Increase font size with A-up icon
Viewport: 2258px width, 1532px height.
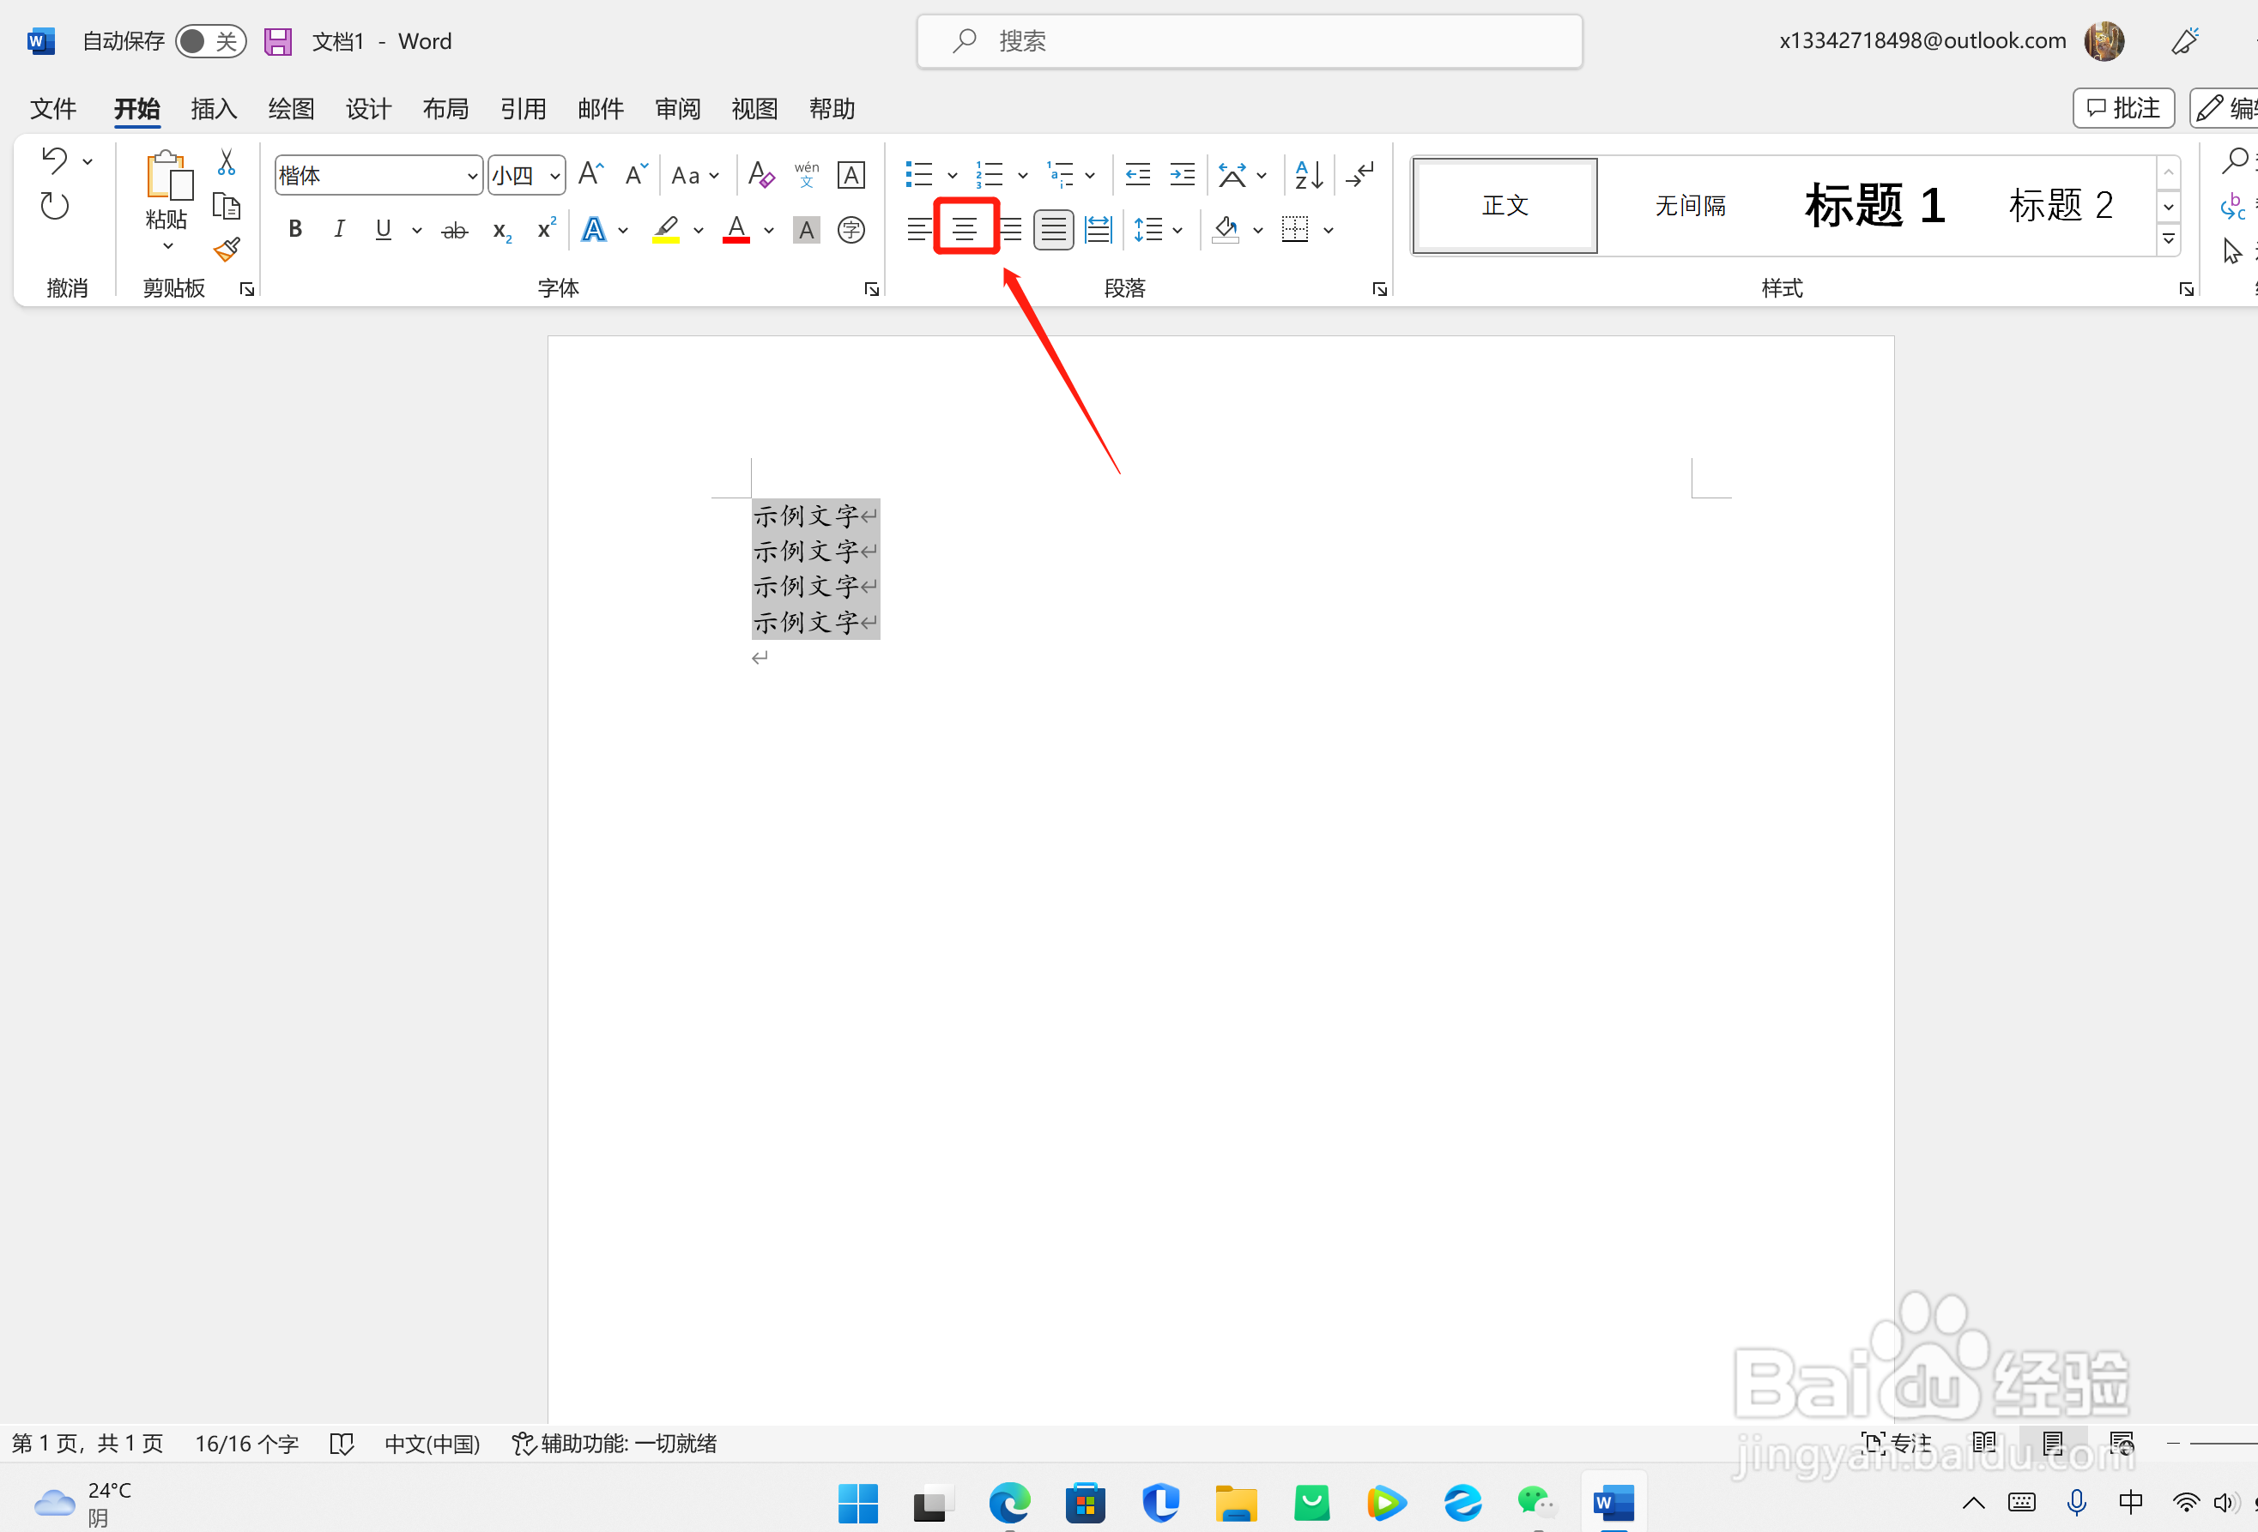click(590, 175)
